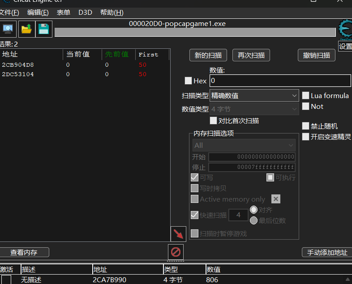
Task: Click the 撤销扫描 button
Action: pos(317,55)
